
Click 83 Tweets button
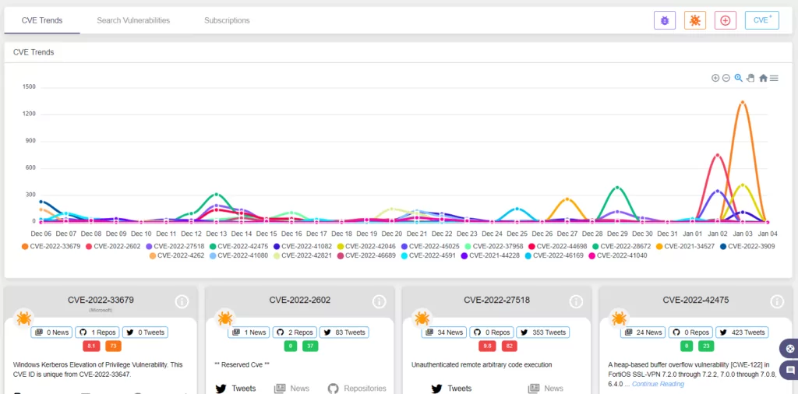pos(344,332)
